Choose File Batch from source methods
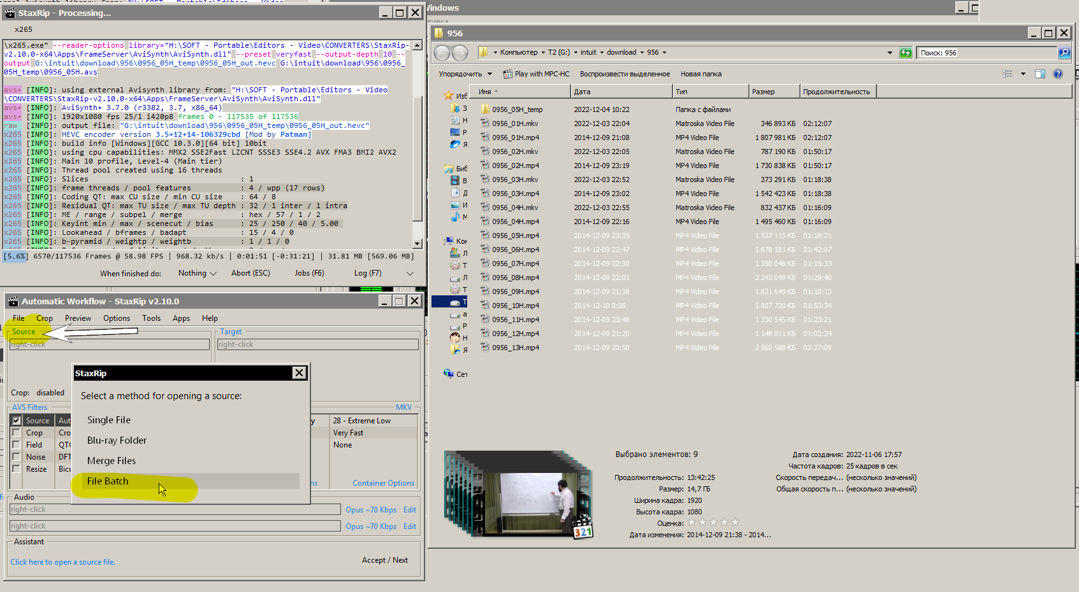Image resolution: width=1079 pixels, height=592 pixels. tap(108, 481)
